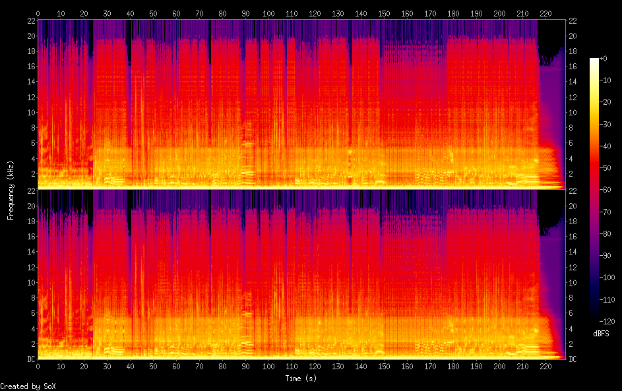Click the "Frequency (kHz)" vertical axis label
Screen dimensions: 622x391
click(11, 189)
